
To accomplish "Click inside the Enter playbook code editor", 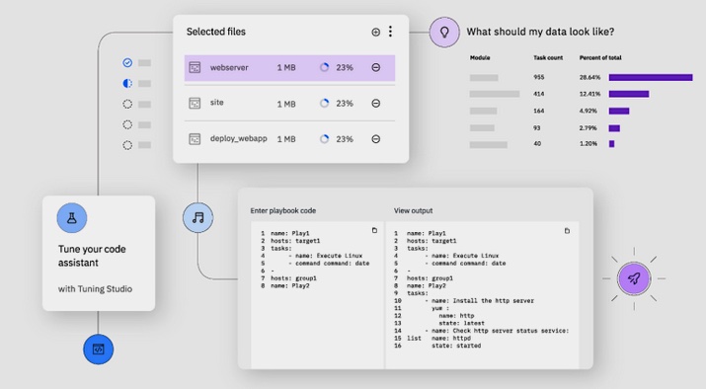I will click(x=317, y=295).
